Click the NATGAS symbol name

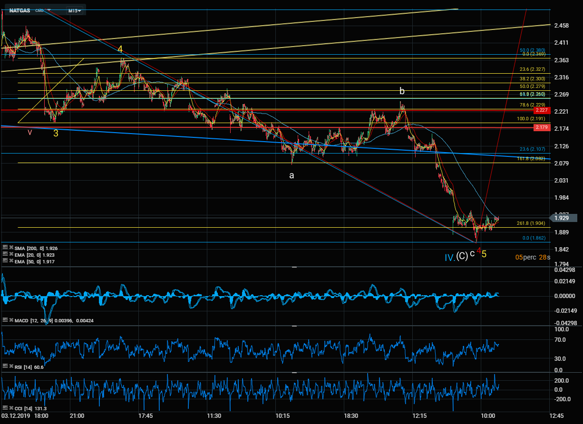[x=20, y=10]
